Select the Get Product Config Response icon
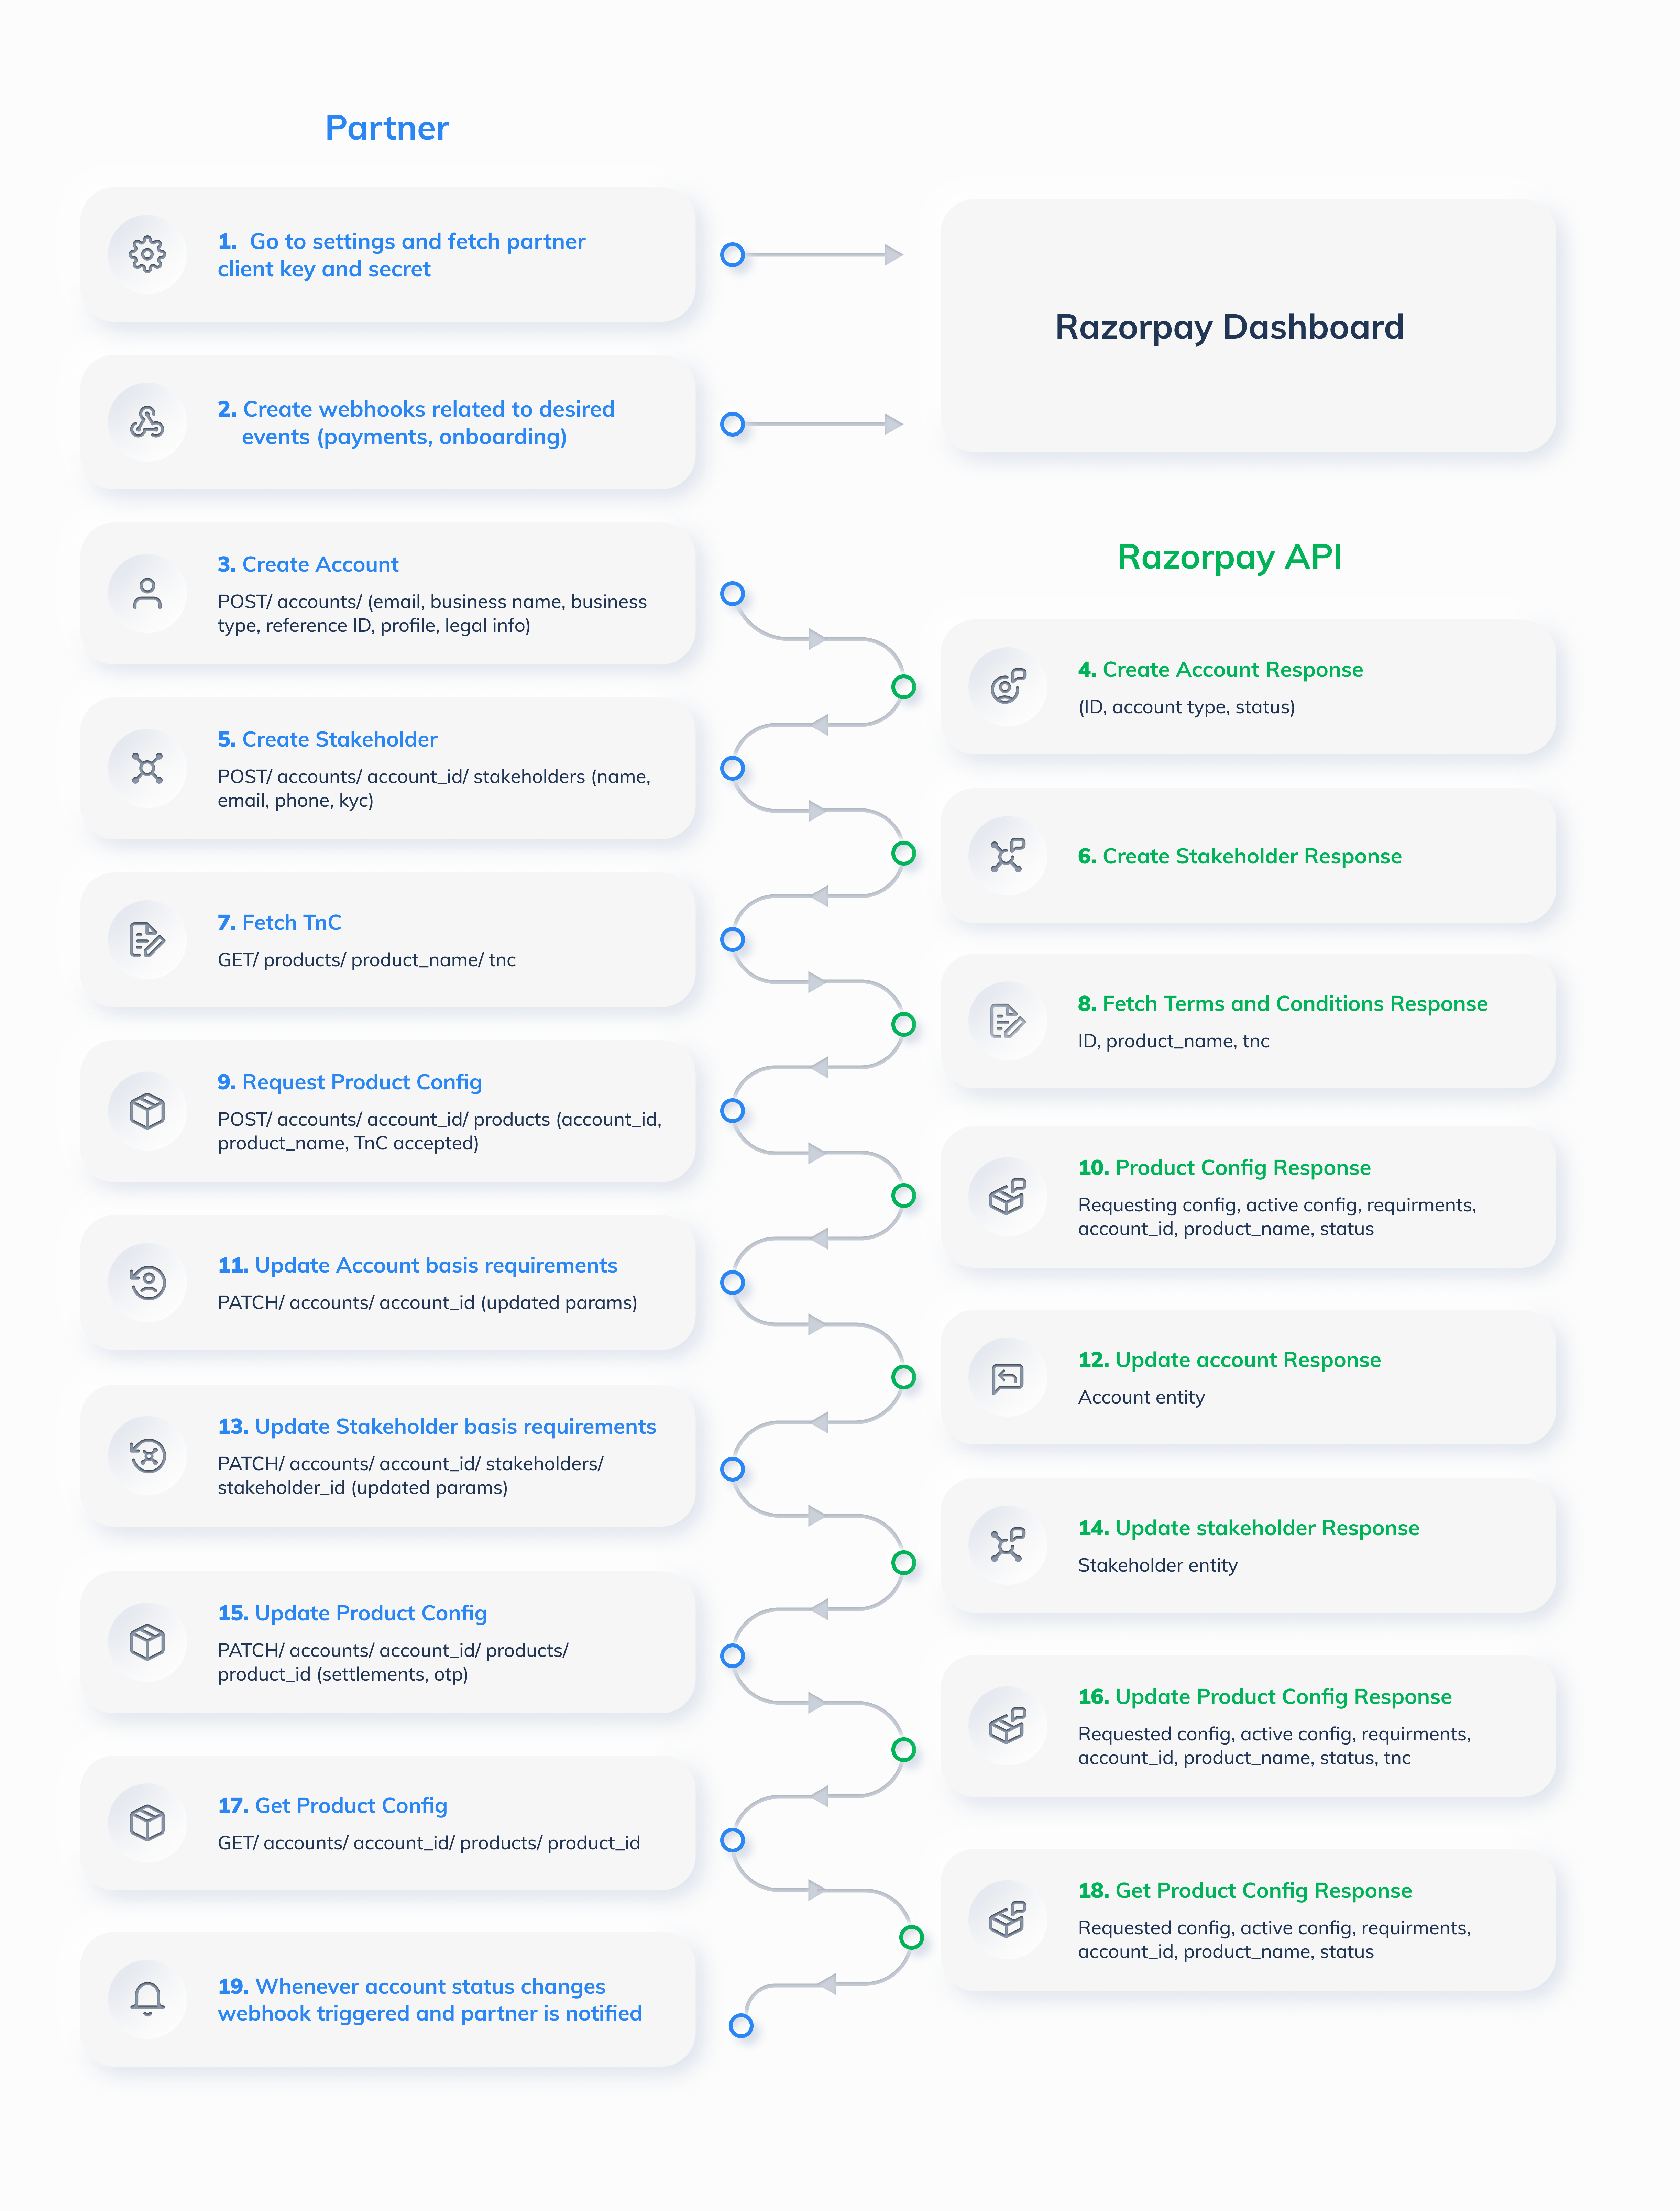This screenshot has height=2211, width=1680. [1008, 1919]
